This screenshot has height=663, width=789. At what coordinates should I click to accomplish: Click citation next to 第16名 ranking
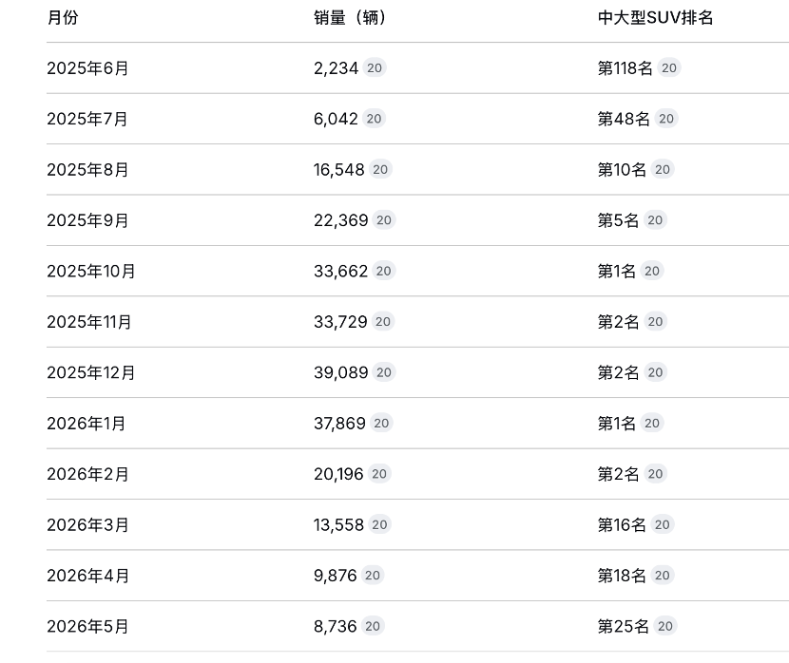coord(663,524)
